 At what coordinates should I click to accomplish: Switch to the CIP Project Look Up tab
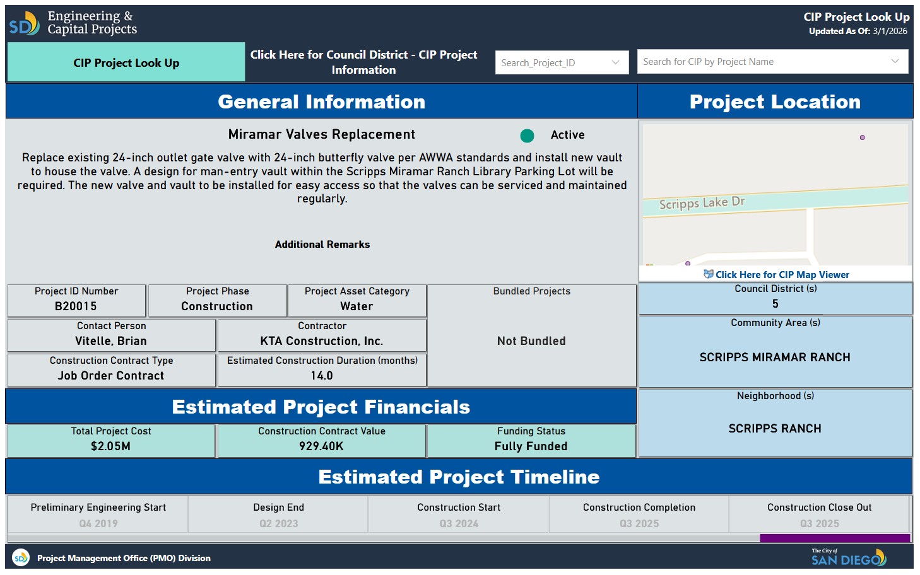coord(126,62)
